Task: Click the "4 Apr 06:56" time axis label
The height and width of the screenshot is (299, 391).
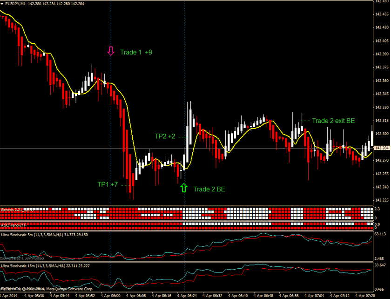Action: pyautogui.click(x=289, y=296)
